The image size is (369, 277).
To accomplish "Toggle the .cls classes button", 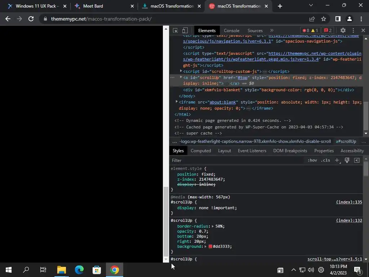I will pos(325,160).
